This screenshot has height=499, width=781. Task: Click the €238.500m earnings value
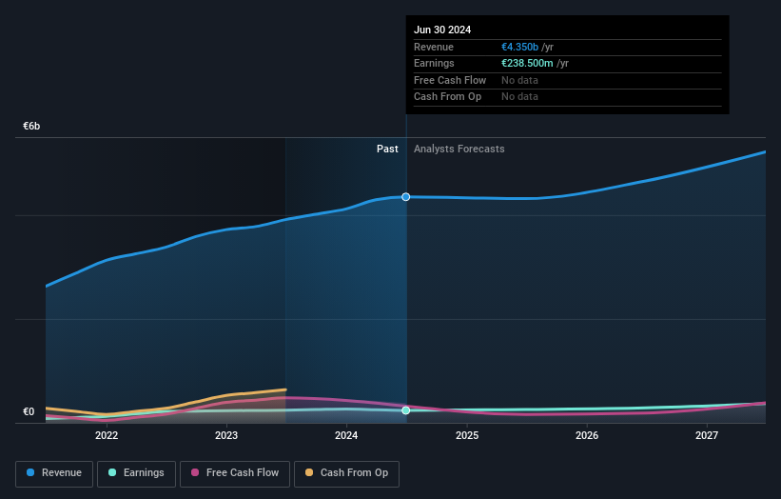[527, 63]
